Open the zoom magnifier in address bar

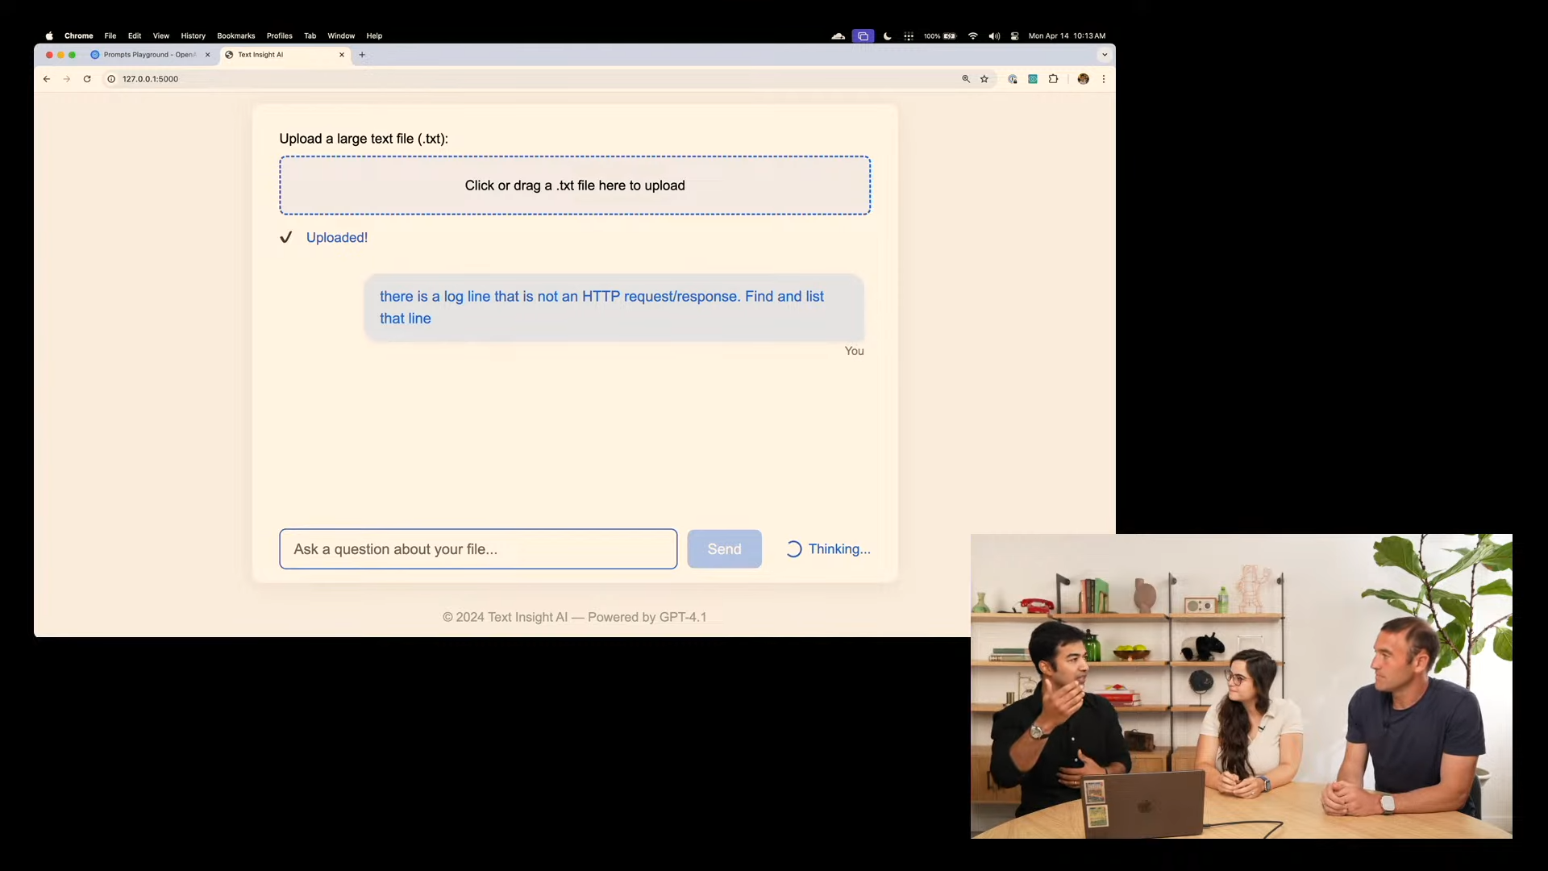[x=966, y=79]
